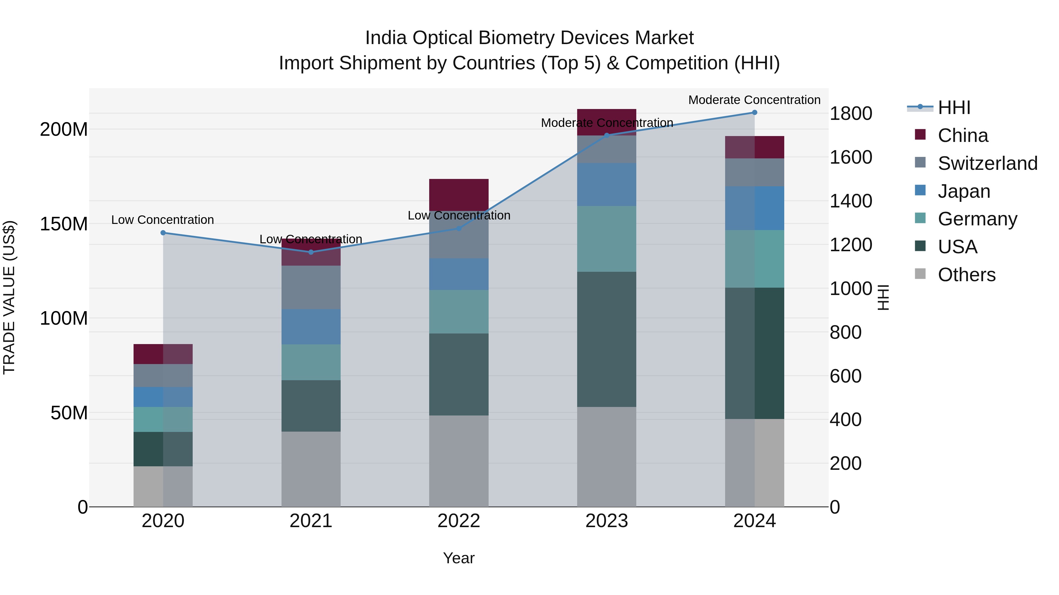The image size is (1059, 595).
Task: Select the 2022 China bar segment
Action: (x=459, y=195)
